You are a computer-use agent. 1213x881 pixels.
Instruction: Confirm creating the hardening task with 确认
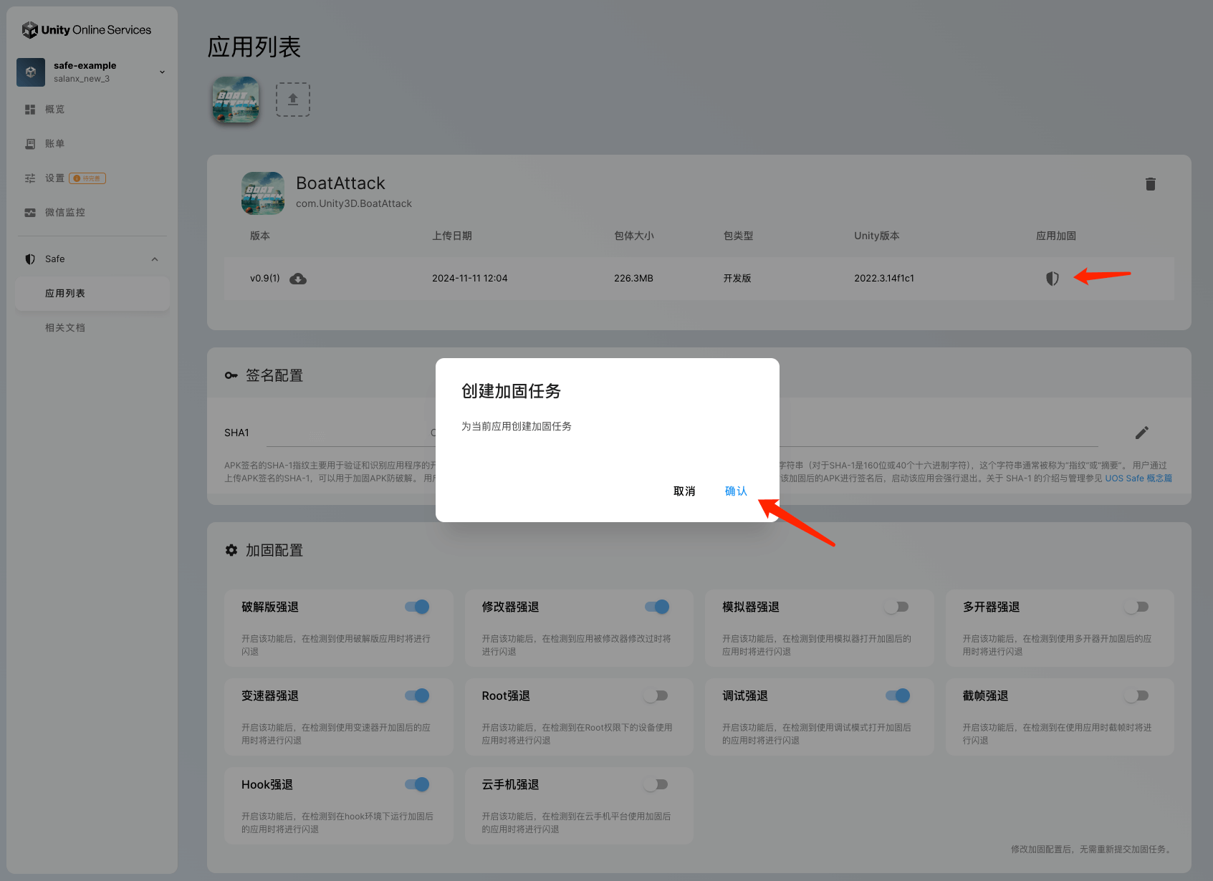pyautogui.click(x=736, y=491)
